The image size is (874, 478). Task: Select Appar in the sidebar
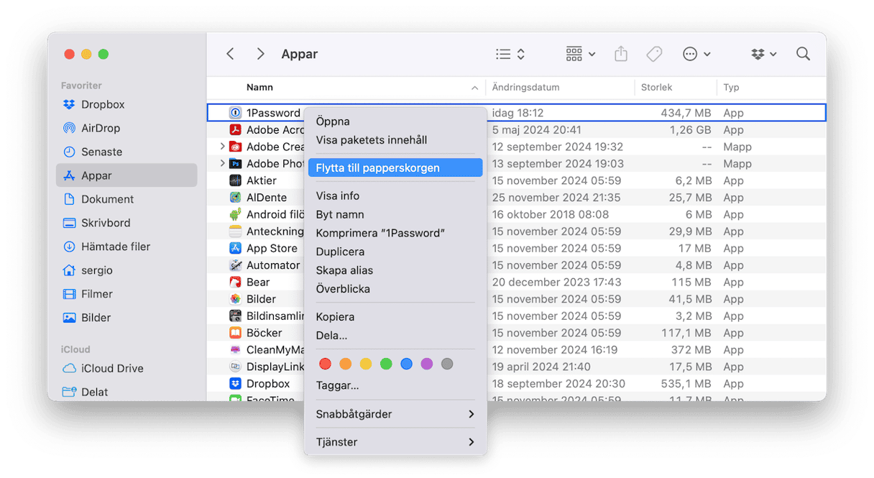(126, 175)
